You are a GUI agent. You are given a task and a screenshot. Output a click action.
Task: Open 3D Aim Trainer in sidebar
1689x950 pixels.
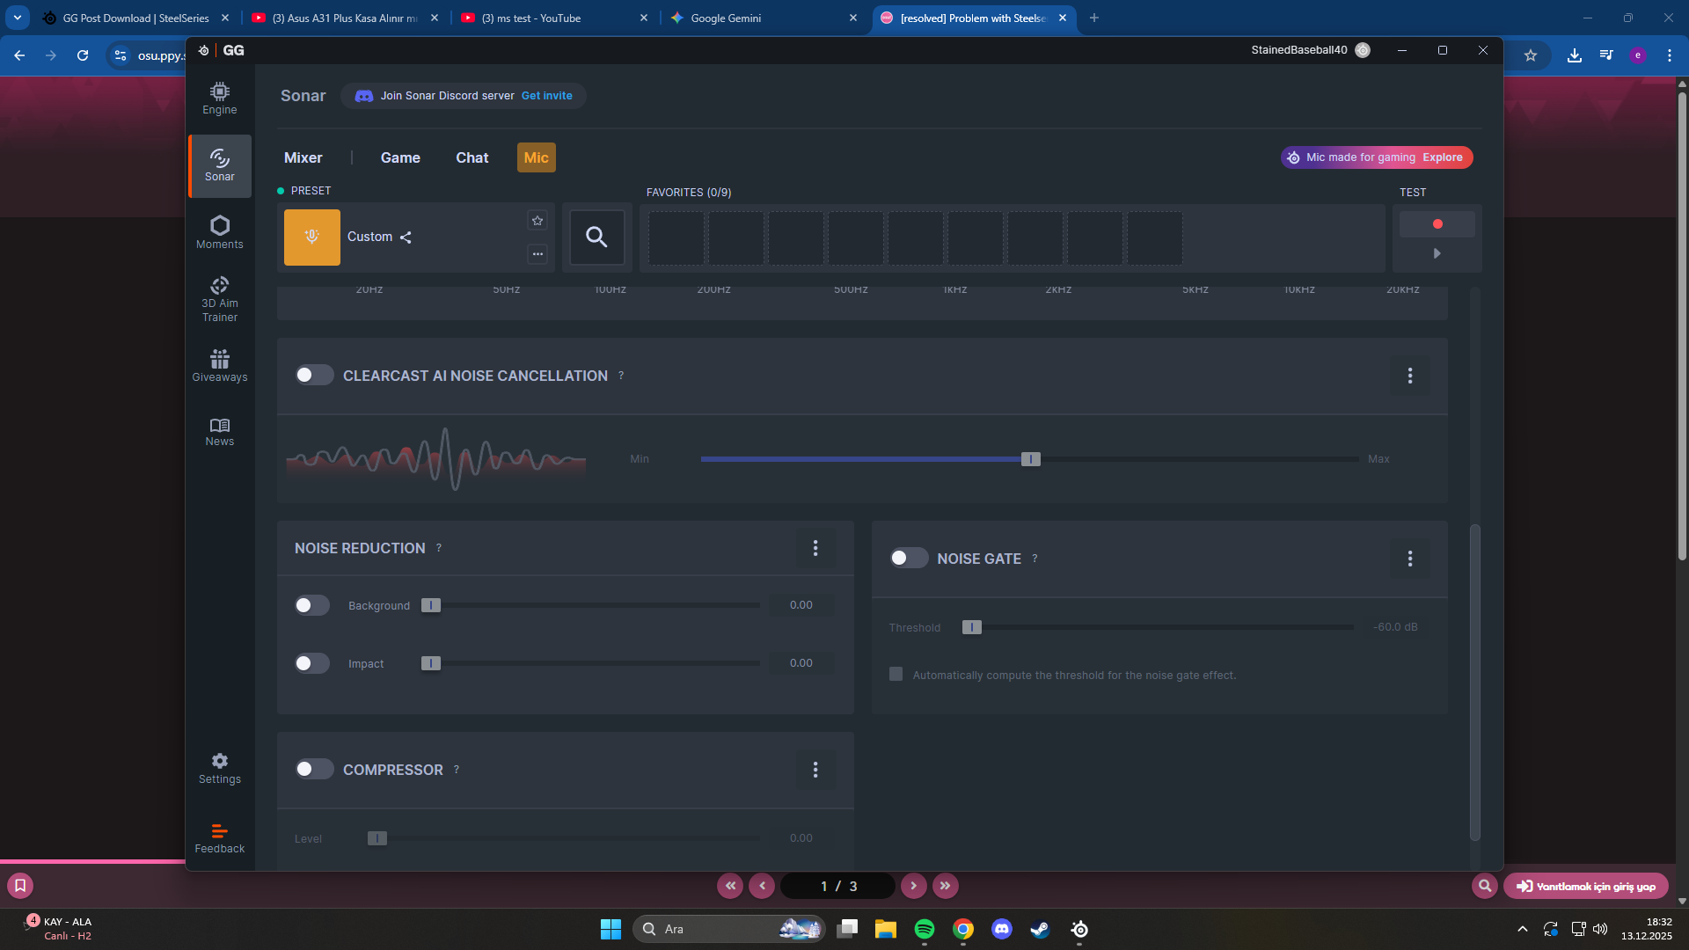(220, 300)
